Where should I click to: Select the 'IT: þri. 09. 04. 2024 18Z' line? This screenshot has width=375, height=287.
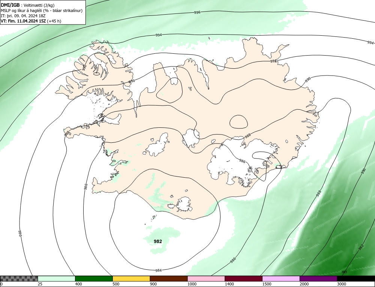(x=23, y=16)
